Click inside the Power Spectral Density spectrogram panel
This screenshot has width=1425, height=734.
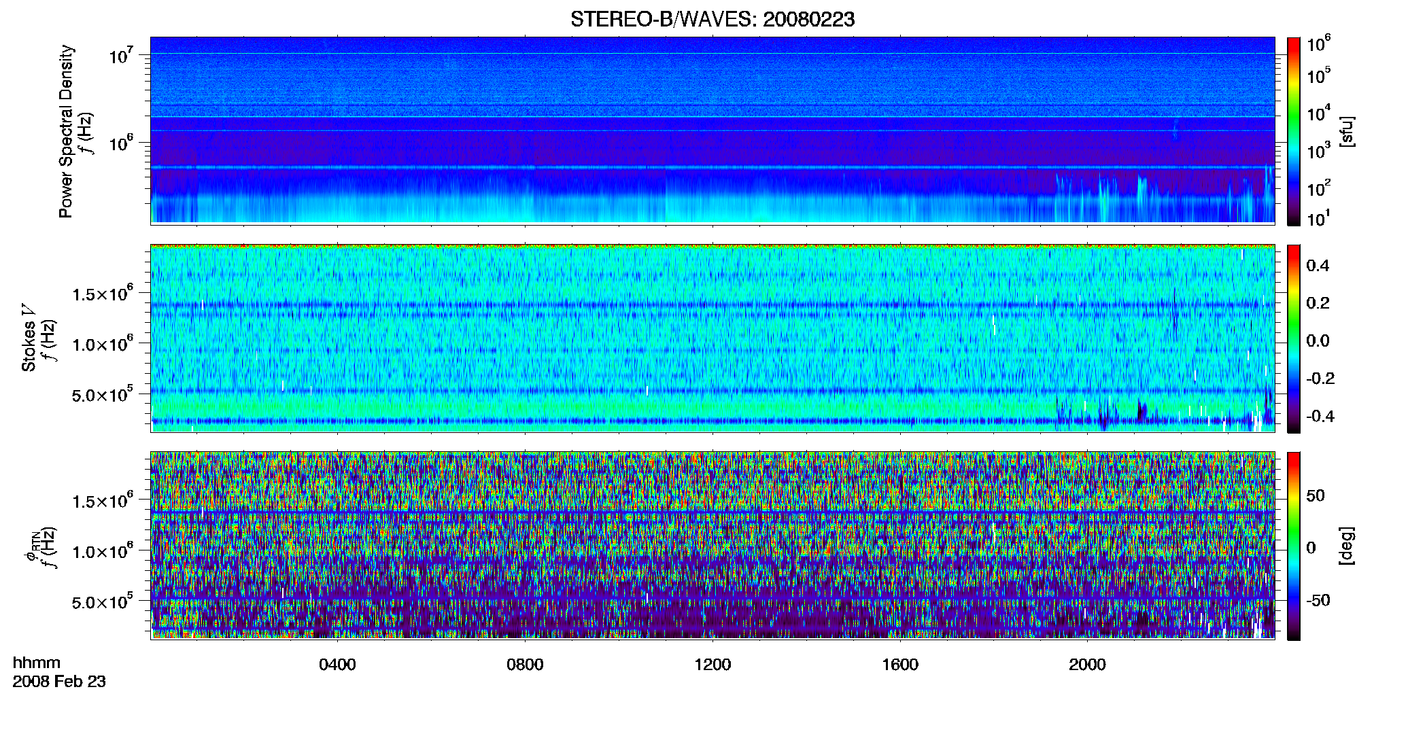click(x=712, y=130)
